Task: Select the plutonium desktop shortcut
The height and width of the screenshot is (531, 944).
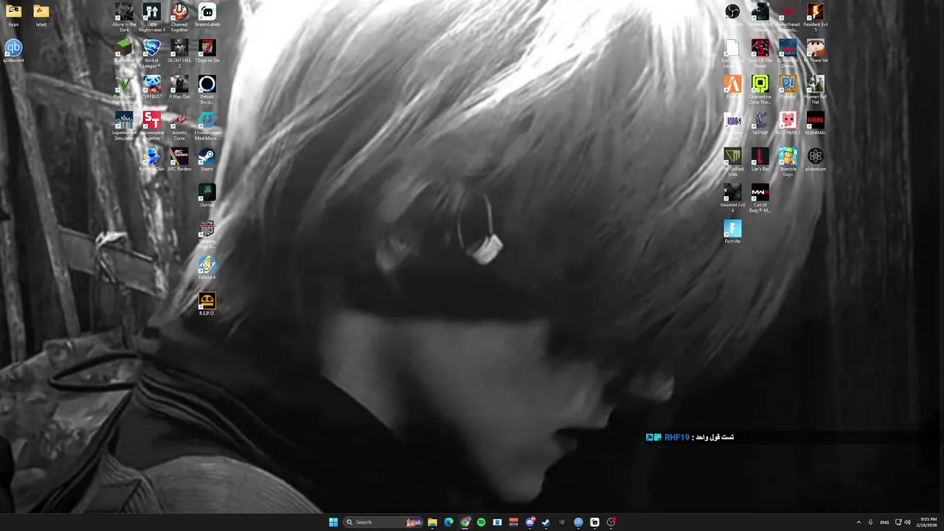Action: tap(816, 160)
